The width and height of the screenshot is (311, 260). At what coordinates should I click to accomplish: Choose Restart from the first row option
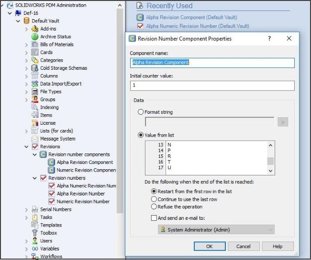[154, 192]
